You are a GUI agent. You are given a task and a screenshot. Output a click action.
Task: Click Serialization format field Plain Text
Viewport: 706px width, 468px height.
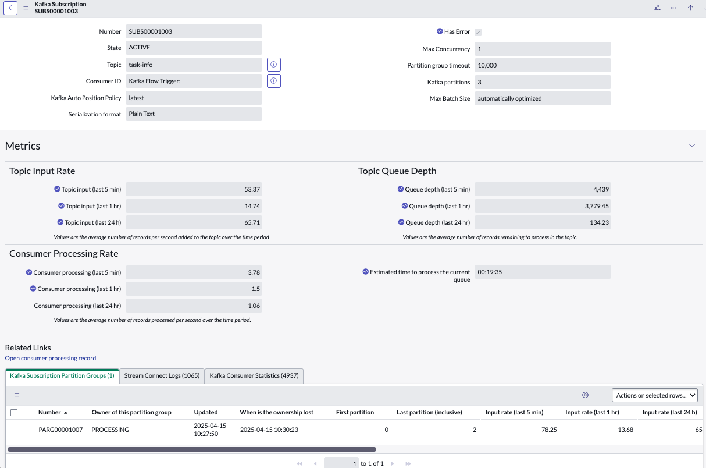(194, 114)
